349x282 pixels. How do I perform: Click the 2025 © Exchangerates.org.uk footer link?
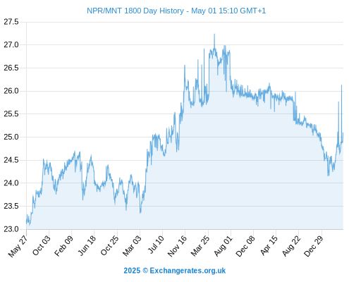tap(175, 271)
